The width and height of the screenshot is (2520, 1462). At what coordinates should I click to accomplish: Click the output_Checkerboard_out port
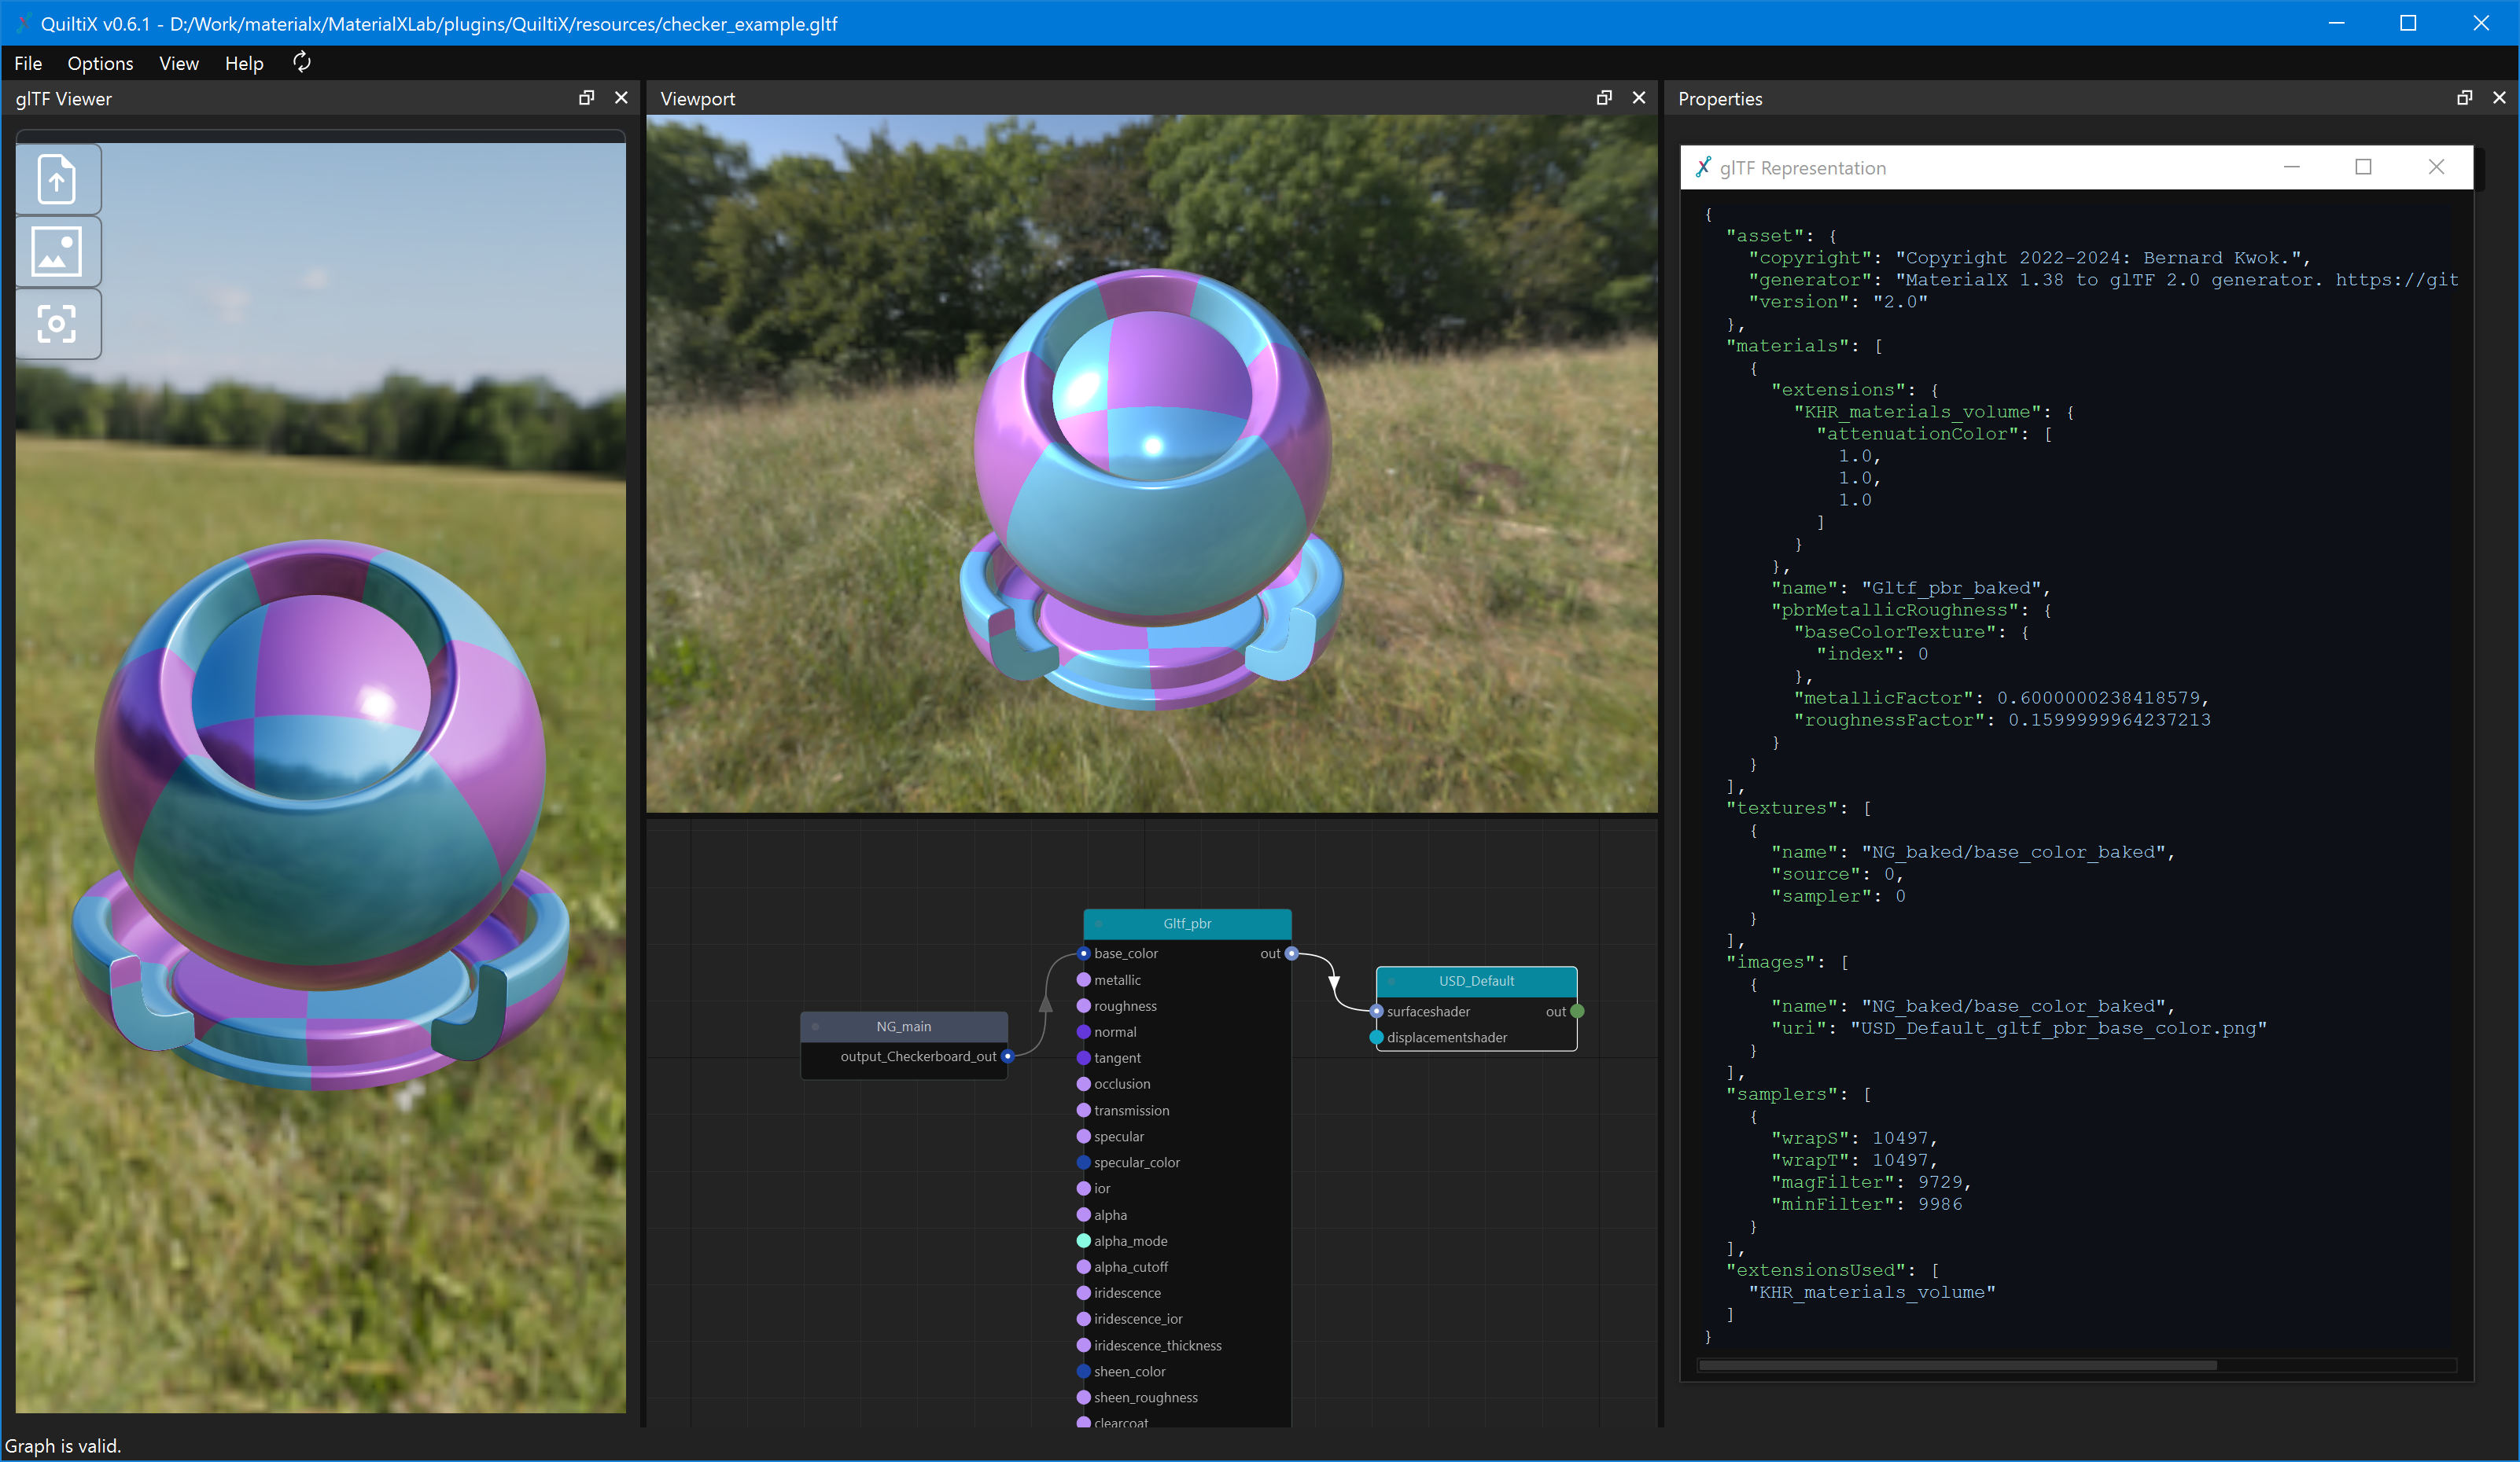(x=1007, y=1056)
